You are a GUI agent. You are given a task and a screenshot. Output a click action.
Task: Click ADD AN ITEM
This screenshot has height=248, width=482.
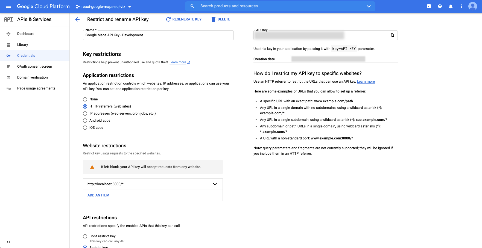(98, 195)
